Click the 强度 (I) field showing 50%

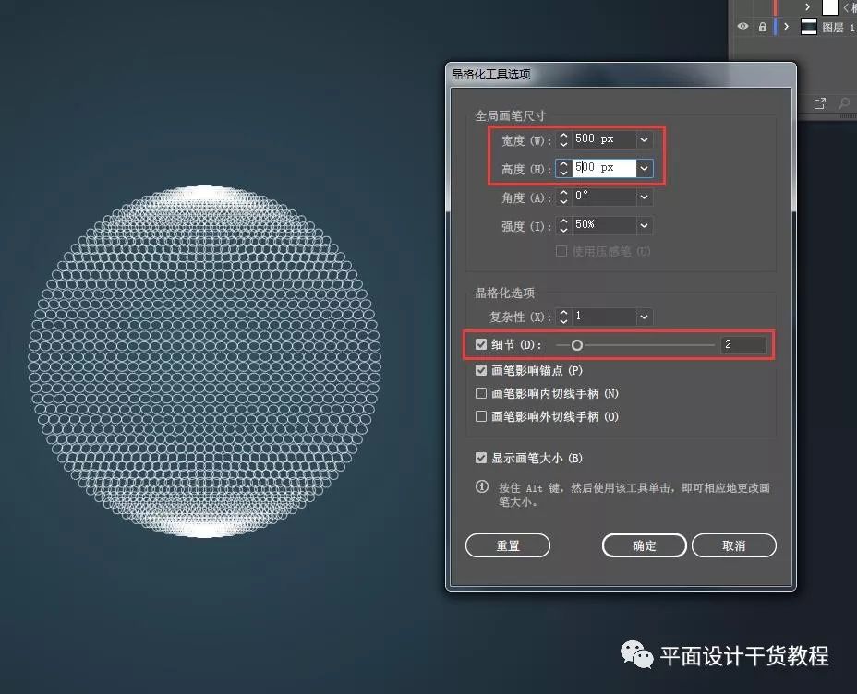(605, 225)
